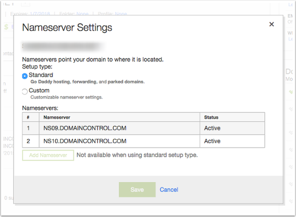This screenshot has height=217, width=296.
Task: Select NS10.DOMAINCONTROL.COM nameserver cell
Action: point(120,141)
